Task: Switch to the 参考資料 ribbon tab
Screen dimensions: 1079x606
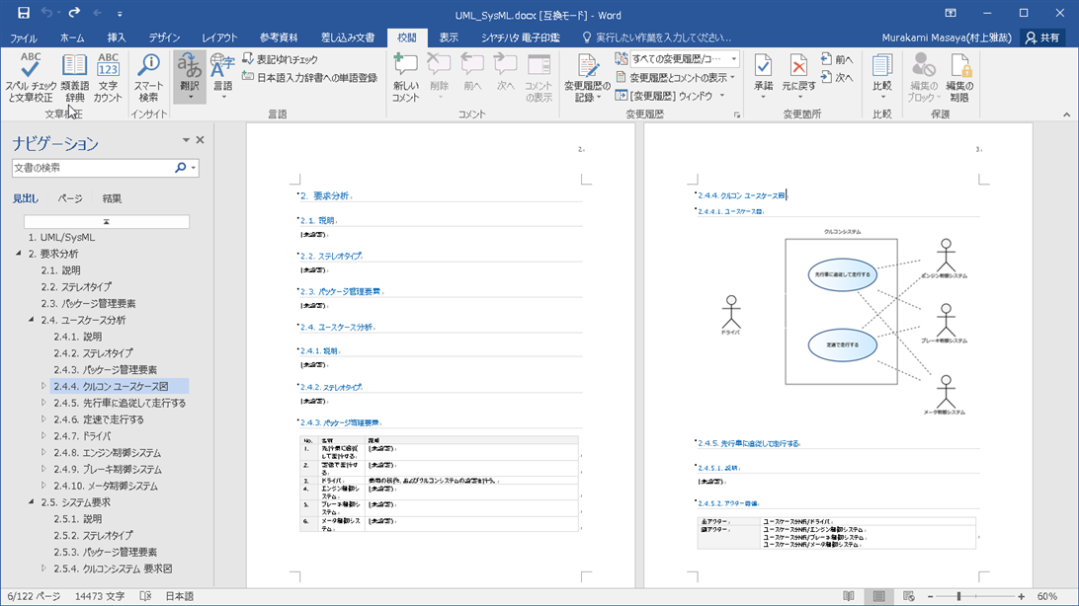Action: click(279, 38)
